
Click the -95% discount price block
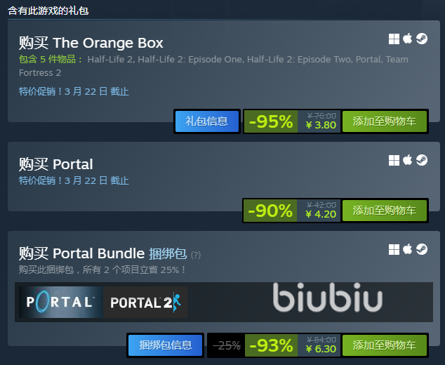292,121
